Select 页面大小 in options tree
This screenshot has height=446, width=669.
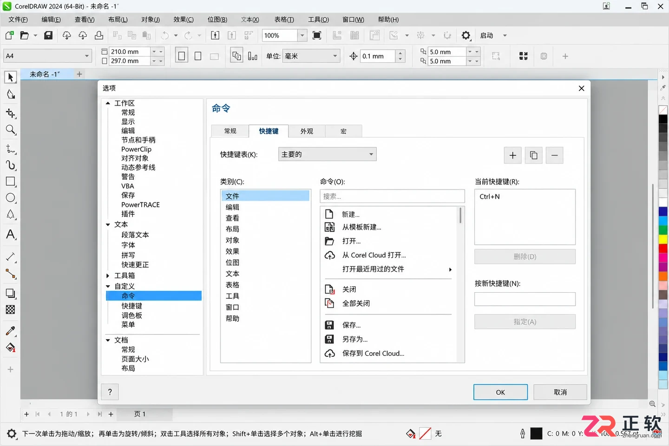(x=135, y=359)
